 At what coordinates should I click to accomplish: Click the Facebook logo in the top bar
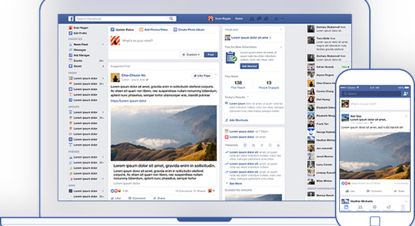pyautogui.click(x=70, y=19)
